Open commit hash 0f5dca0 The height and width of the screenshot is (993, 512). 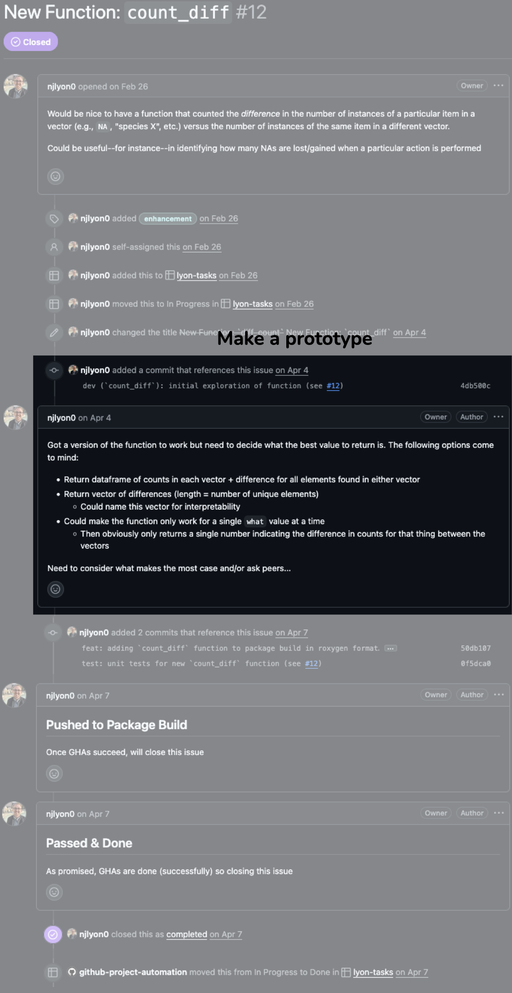(476, 664)
